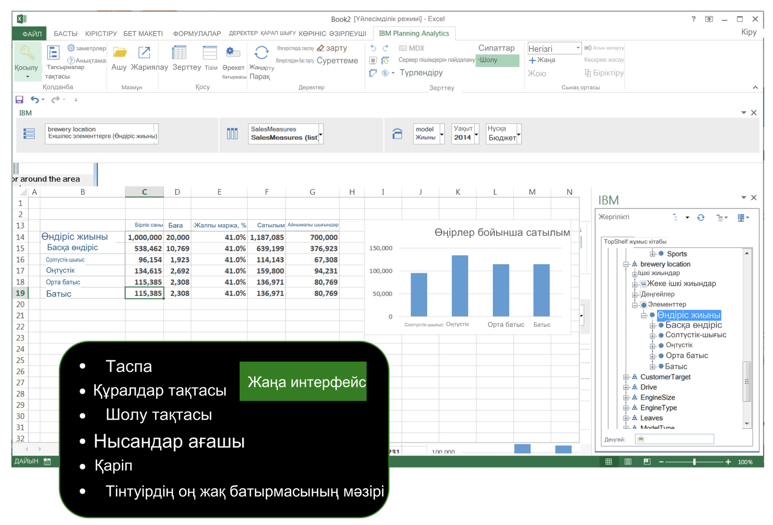Viewport: 773px width, 525px height.
Task: Click the columns icon beside SalesMeasures
Action: (x=232, y=134)
